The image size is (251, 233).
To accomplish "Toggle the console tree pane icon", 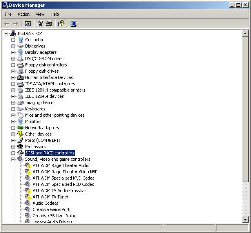I will tap(28, 24).
